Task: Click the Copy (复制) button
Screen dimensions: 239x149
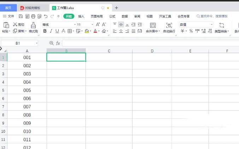Action: point(19,31)
